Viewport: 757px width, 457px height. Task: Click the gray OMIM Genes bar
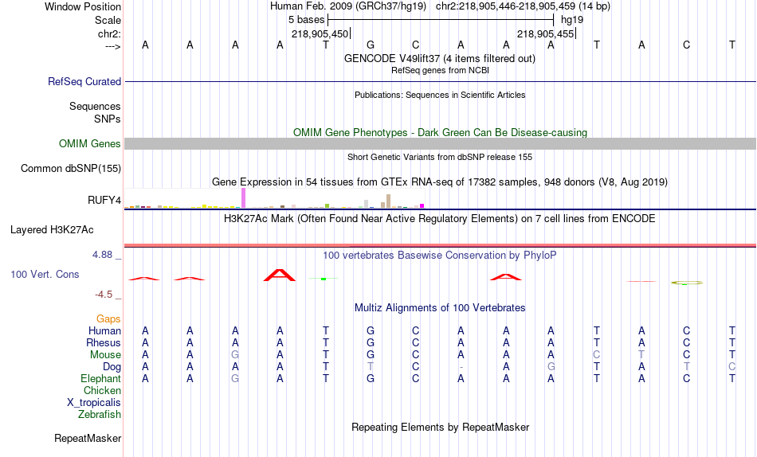[440, 144]
